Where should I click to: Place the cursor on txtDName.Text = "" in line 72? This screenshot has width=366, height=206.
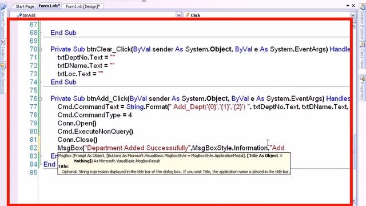(86, 66)
